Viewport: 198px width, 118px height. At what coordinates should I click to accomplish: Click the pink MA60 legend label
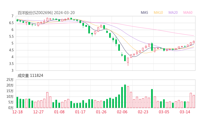click(x=188, y=12)
